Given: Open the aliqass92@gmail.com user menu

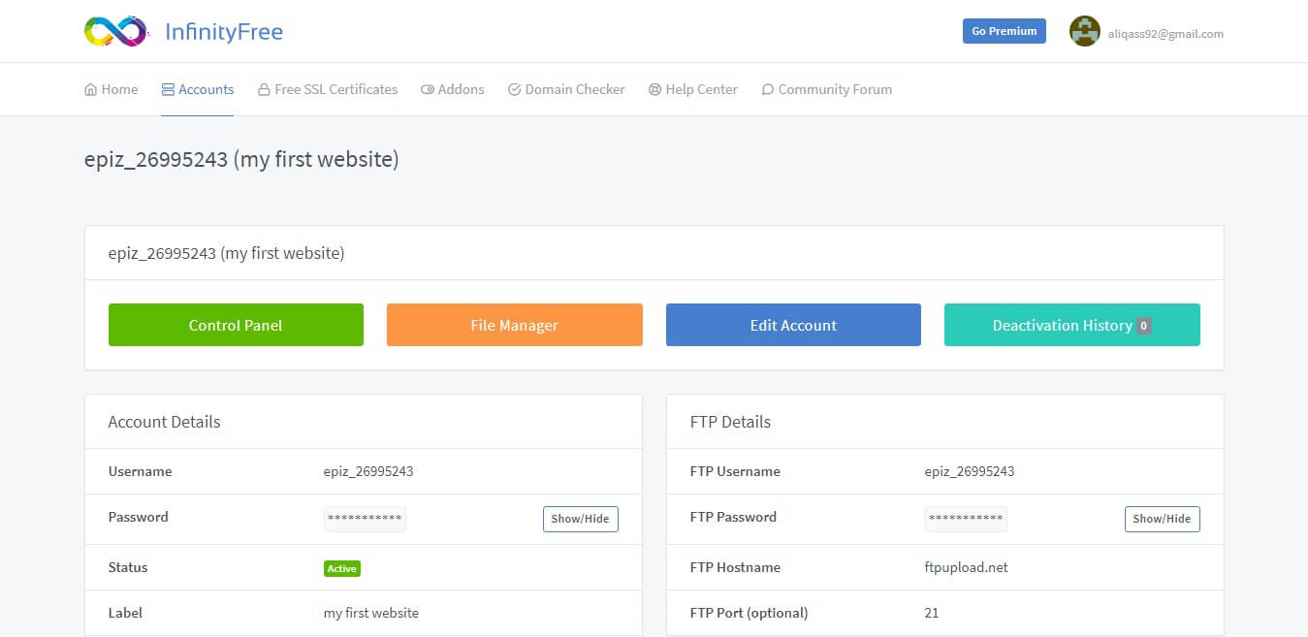Looking at the screenshot, I should pos(1165,33).
